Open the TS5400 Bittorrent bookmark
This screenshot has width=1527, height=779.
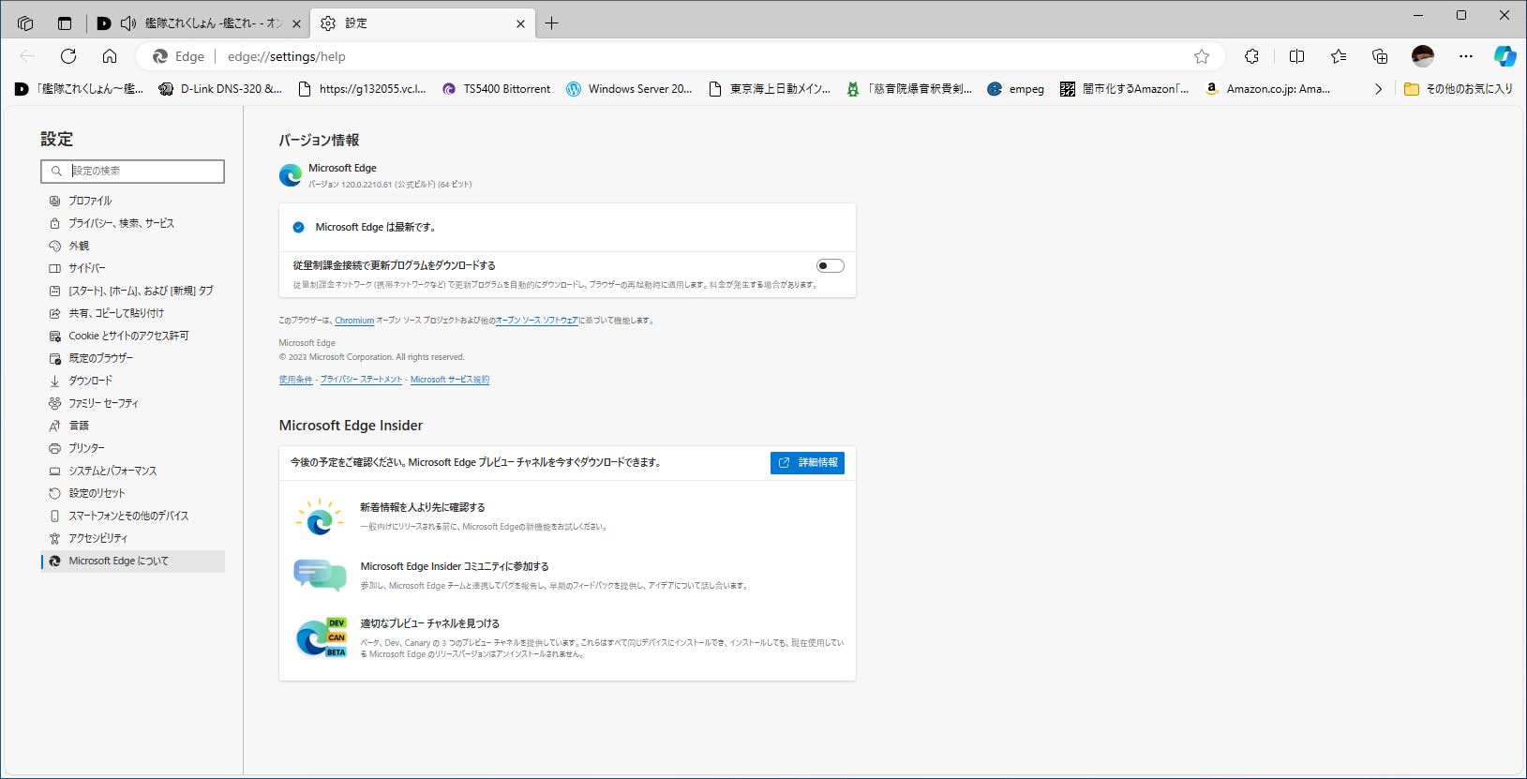click(x=496, y=89)
